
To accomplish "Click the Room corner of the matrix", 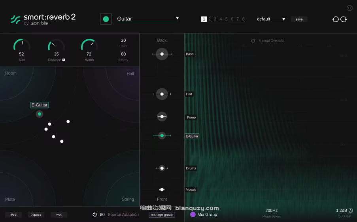I will point(11,73).
